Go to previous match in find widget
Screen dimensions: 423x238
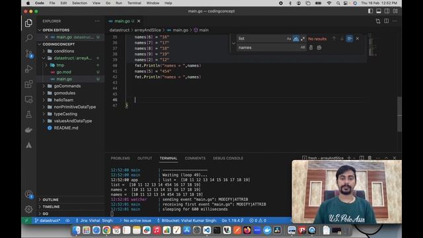tap(334, 39)
